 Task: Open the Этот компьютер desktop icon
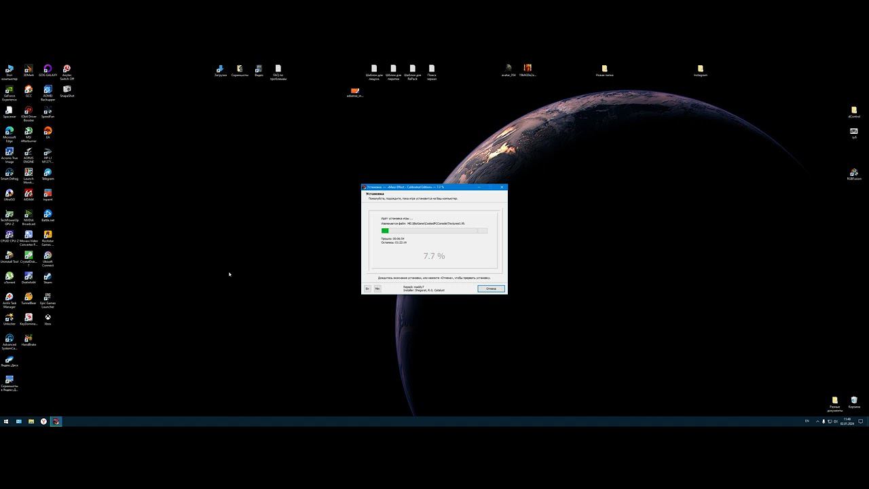click(10, 73)
